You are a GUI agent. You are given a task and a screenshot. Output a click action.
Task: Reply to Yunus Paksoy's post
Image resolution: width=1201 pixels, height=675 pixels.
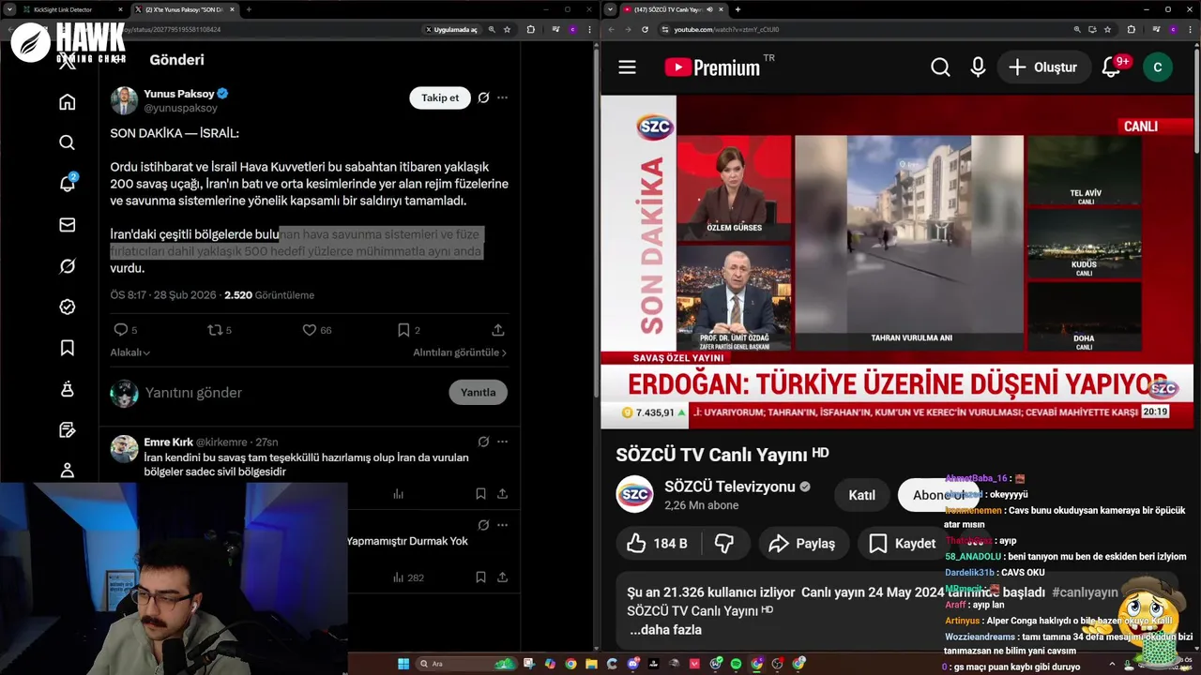click(x=120, y=330)
